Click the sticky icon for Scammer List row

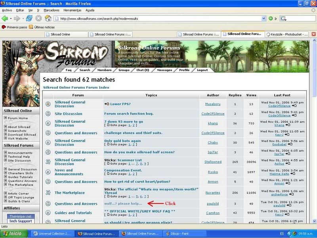pos(48,162)
